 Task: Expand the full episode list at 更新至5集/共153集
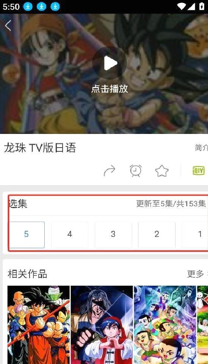point(171,204)
